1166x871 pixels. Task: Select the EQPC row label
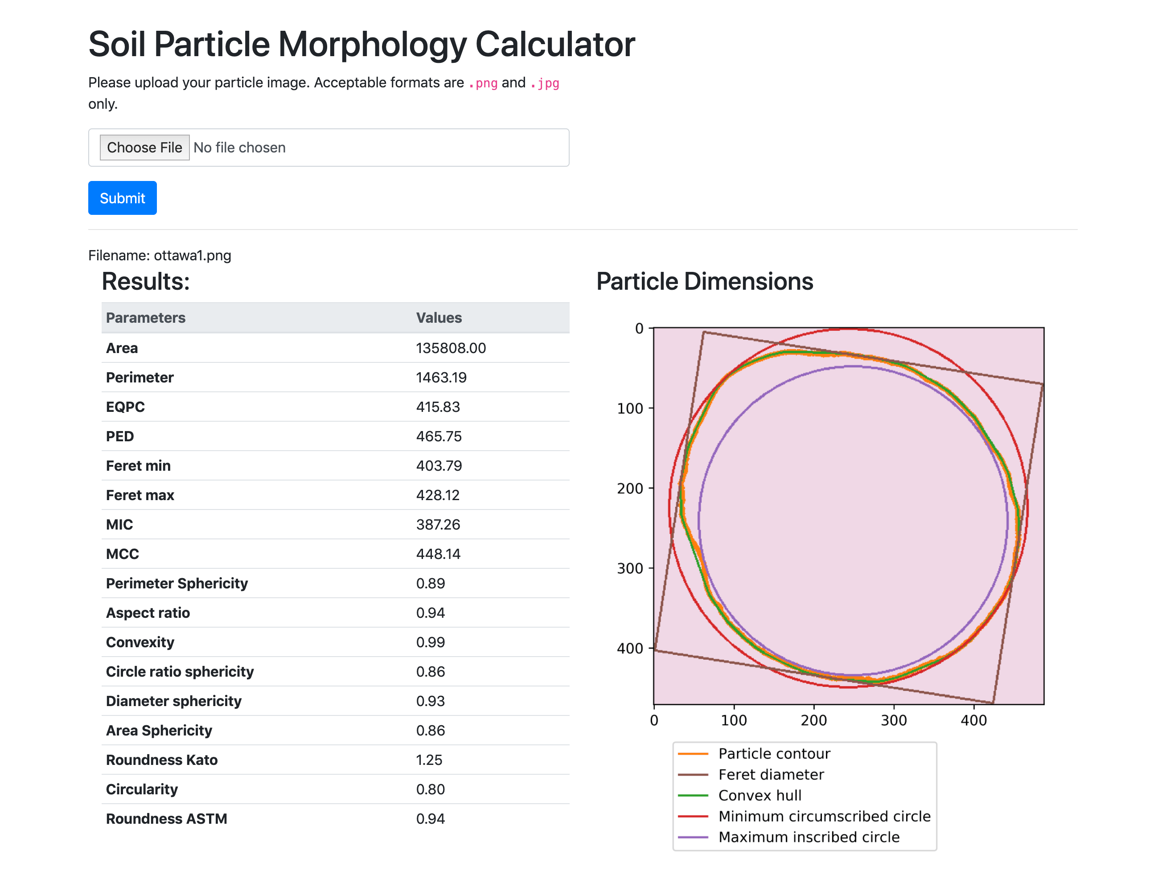(x=125, y=407)
